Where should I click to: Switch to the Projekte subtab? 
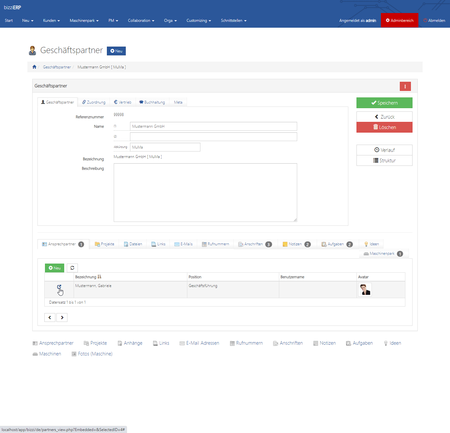pos(104,244)
